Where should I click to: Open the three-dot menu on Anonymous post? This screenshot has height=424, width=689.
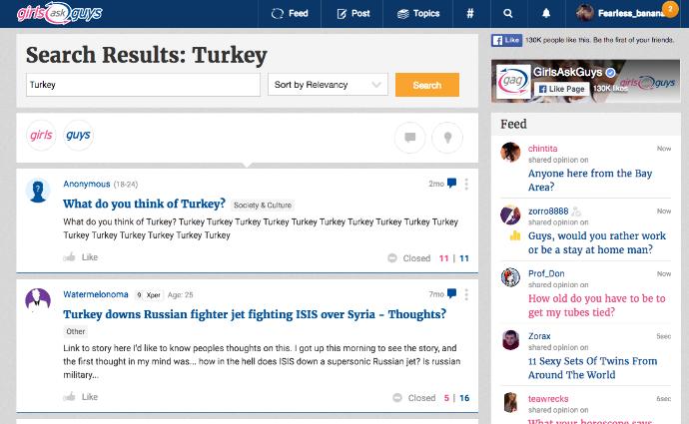(x=466, y=184)
